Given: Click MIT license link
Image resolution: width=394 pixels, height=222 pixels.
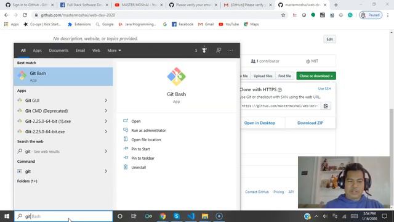Looking at the screenshot, I should [x=312, y=61].
